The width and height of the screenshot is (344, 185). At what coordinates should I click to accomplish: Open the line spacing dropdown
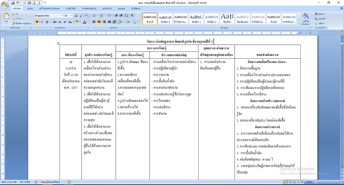[121, 22]
